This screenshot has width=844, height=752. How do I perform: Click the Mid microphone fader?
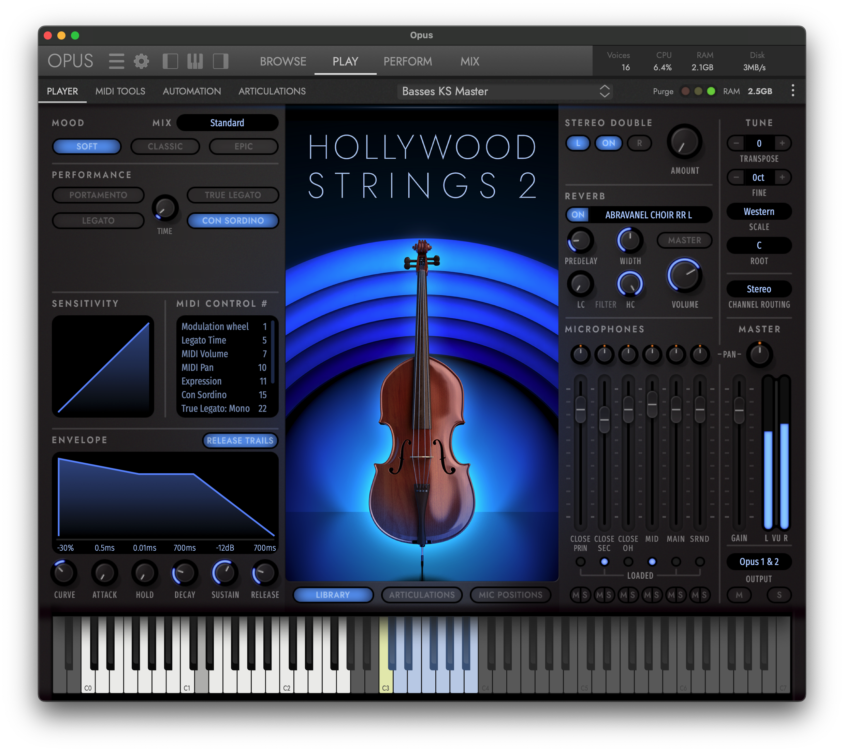coord(652,404)
